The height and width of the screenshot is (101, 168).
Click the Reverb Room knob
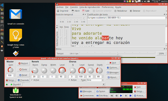coord(35,70)
